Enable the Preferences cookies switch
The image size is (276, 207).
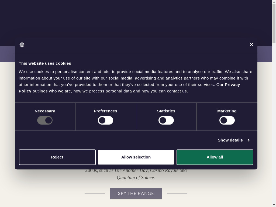(105, 120)
